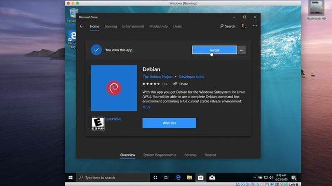Open the Store's top-right See more menu

[255, 26]
